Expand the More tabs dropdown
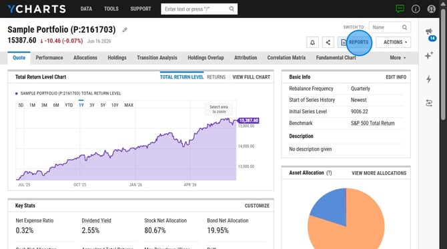The height and width of the screenshot is (249, 447). pos(398,58)
